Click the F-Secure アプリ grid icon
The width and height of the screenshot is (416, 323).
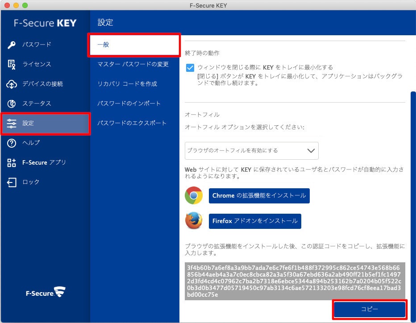[x=12, y=162]
